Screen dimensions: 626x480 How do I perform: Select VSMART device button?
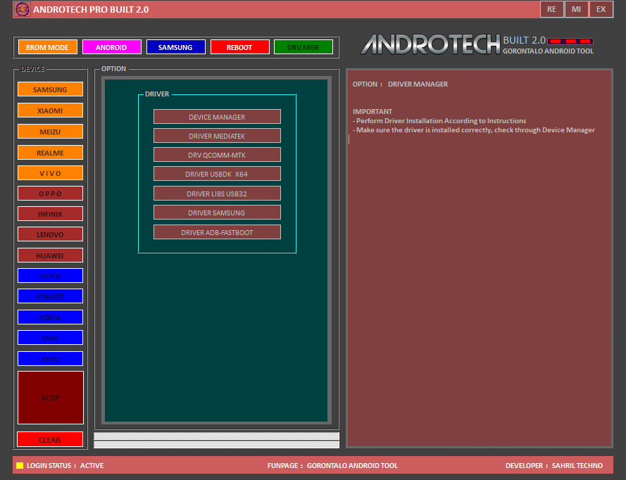coord(50,296)
